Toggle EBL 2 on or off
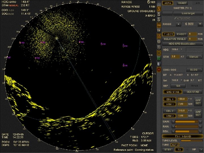This screenshot has width=204, height=153. 170,111
